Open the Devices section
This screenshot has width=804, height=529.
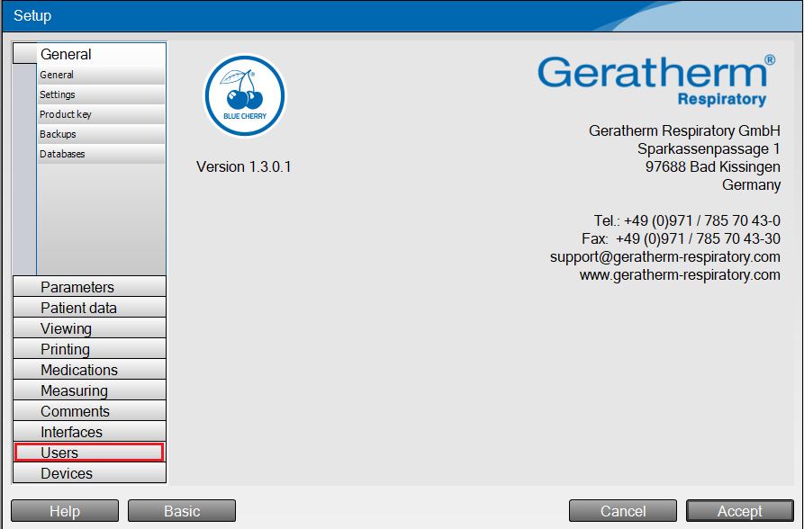point(89,473)
